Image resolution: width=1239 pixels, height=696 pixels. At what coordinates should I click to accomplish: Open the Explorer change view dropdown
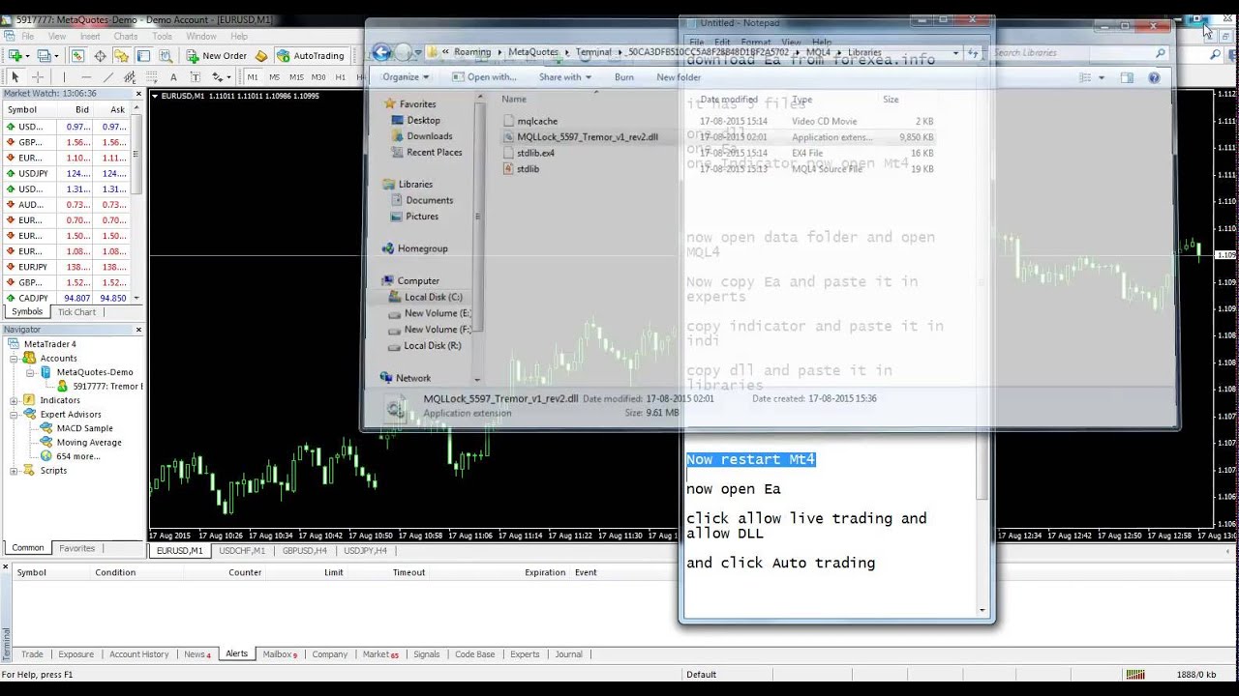tap(1101, 77)
